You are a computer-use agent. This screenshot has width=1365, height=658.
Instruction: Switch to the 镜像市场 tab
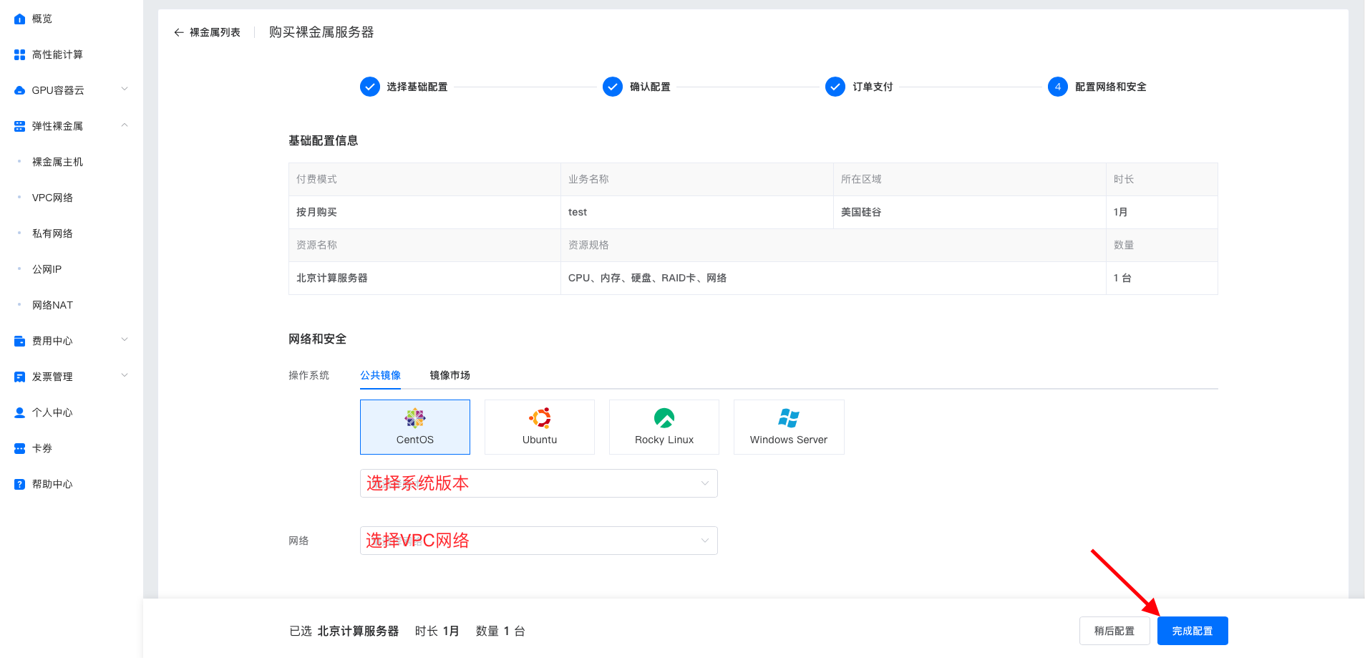(450, 375)
